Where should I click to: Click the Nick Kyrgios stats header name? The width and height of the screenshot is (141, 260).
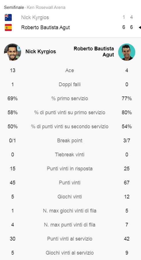41,52
